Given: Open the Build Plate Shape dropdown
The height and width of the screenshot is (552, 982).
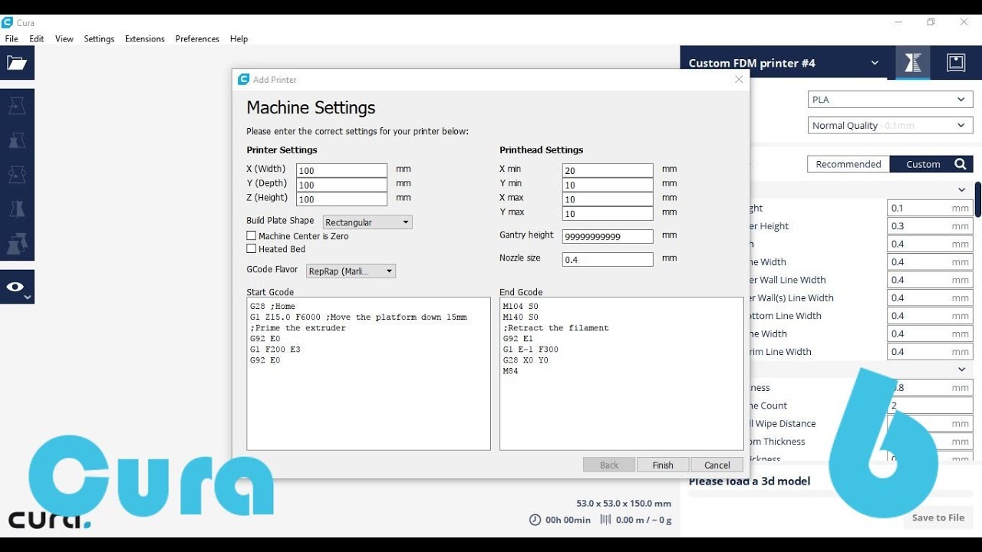Looking at the screenshot, I should pos(367,222).
